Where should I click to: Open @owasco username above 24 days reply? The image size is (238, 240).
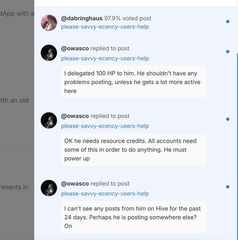point(75,183)
